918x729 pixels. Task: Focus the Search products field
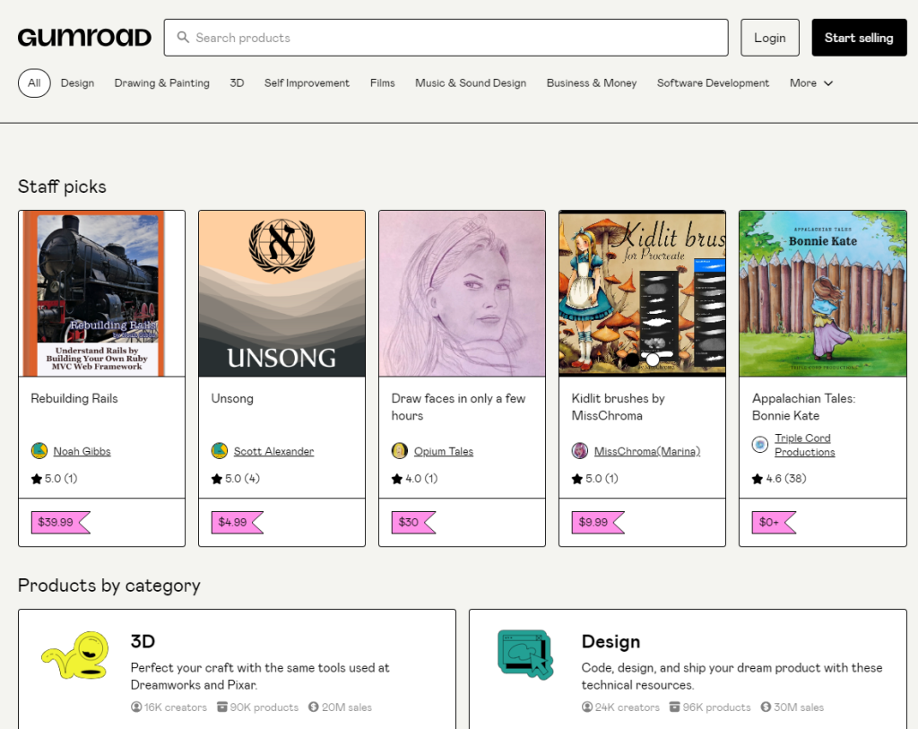tap(446, 38)
